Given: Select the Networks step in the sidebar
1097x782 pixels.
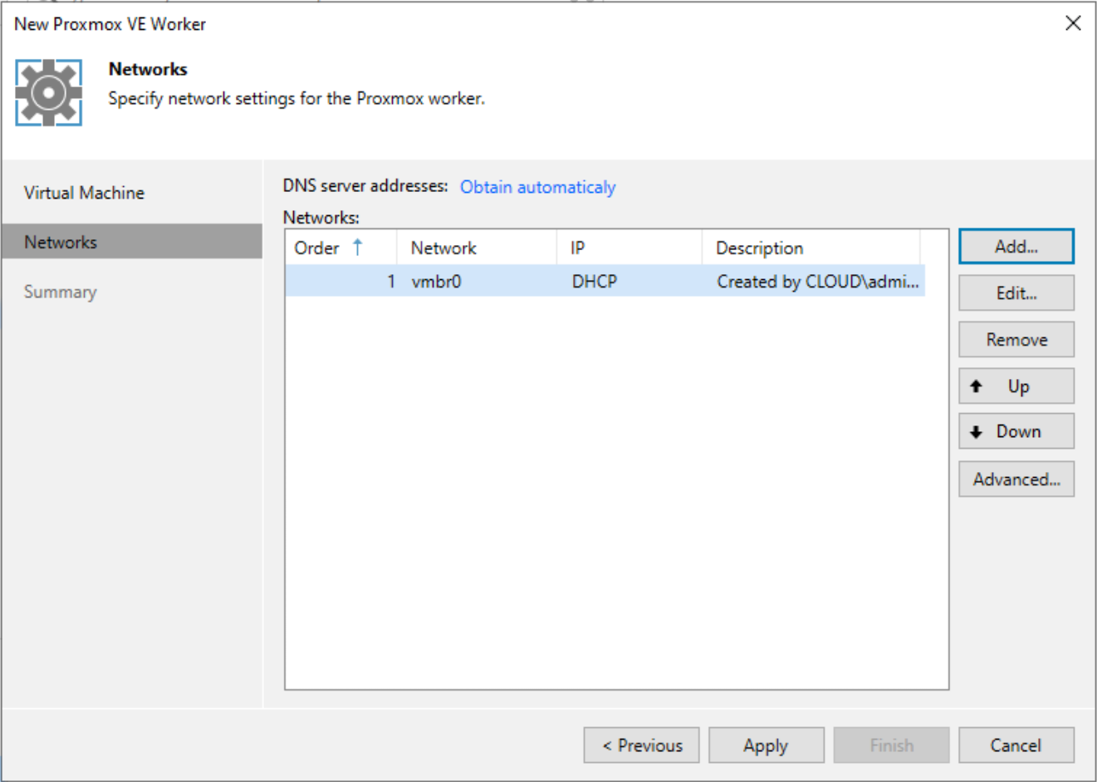Looking at the screenshot, I should pyautogui.click(x=61, y=242).
